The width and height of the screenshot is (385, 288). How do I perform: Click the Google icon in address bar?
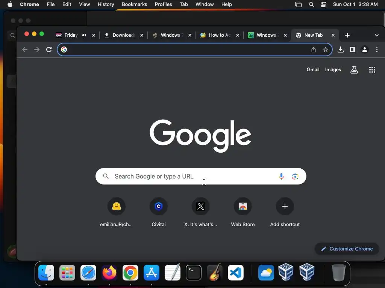point(64,50)
